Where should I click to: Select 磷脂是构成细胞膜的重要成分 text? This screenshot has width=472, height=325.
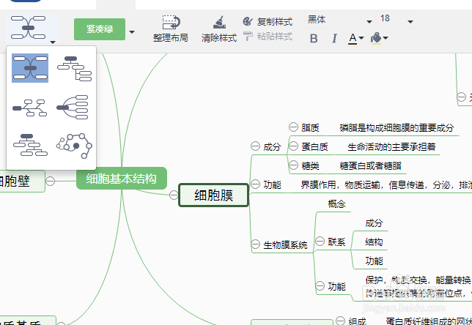397,128
